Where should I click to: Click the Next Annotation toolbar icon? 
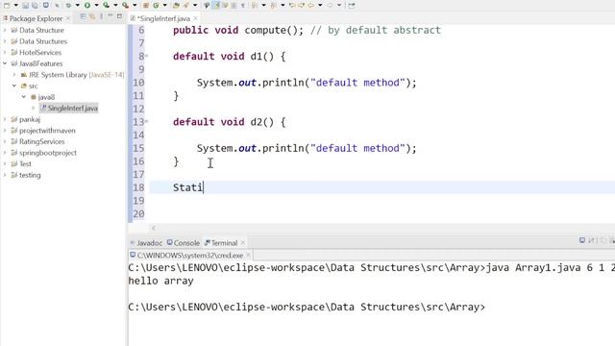pos(255,5)
